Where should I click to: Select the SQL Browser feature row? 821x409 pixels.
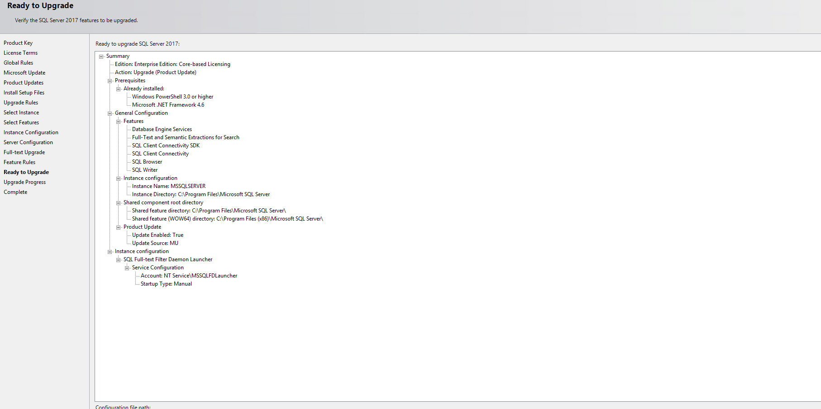coord(147,162)
